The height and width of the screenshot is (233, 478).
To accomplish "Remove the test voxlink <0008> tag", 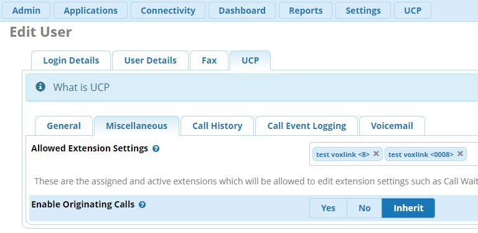I will (x=460, y=154).
